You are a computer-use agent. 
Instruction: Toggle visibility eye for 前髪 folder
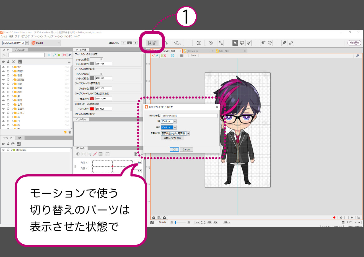click(3, 84)
